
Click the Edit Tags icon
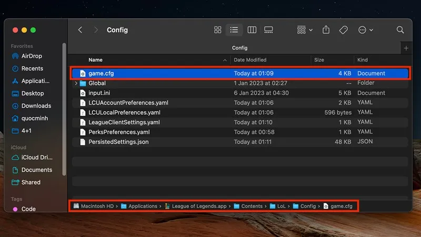(x=343, y=30)
